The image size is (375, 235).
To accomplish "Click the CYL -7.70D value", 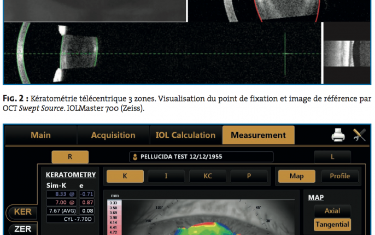I will tap(70, 219).
